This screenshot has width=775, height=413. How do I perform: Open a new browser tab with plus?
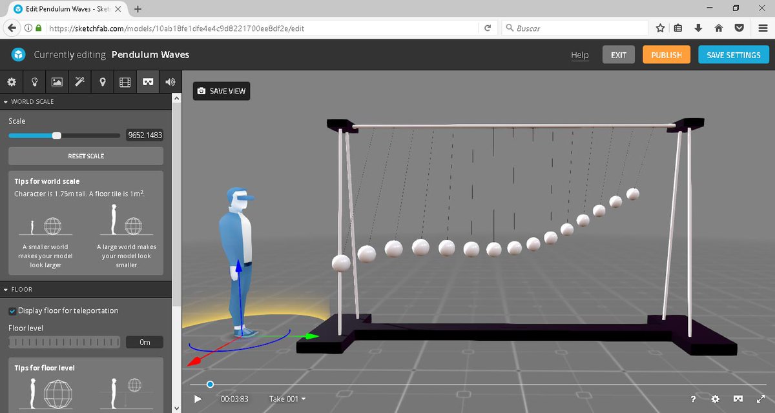(138, 9)
